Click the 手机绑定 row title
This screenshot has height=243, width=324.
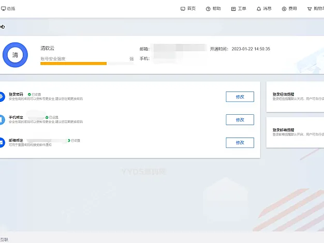click(x=16, y=117)
